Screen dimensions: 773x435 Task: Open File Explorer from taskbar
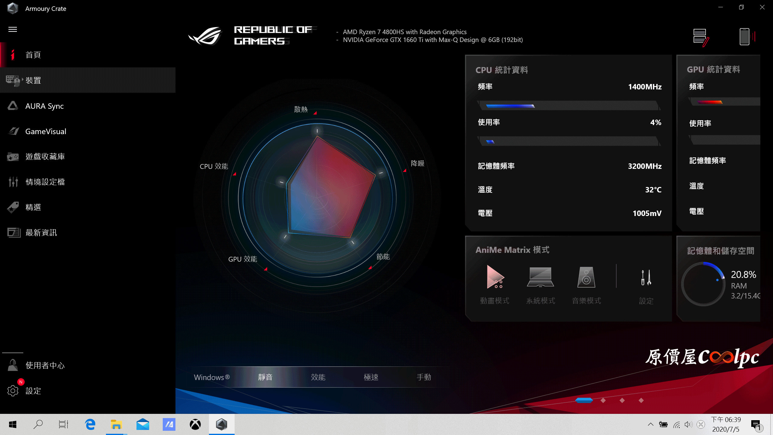pos(116,424)
